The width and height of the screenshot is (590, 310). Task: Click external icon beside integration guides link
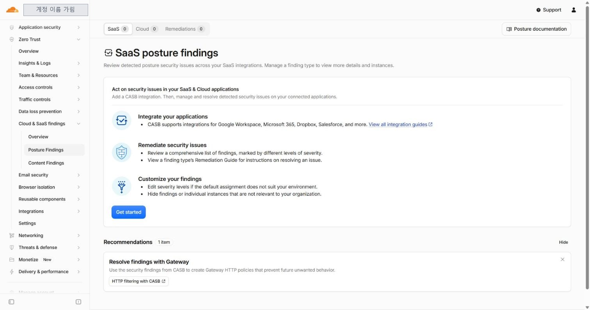(430, 124)
